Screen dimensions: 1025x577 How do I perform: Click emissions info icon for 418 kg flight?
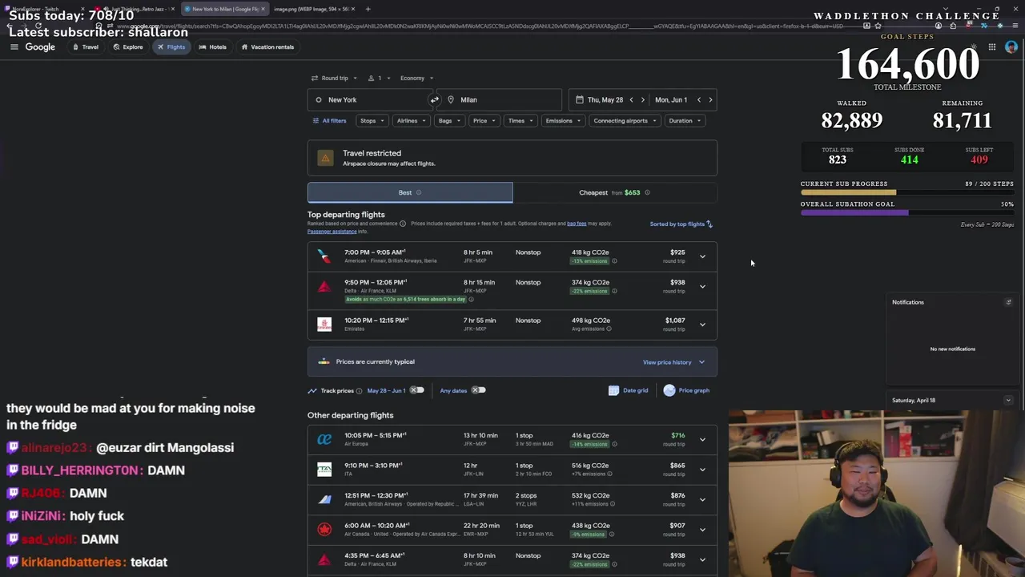[x=614, y=261]
